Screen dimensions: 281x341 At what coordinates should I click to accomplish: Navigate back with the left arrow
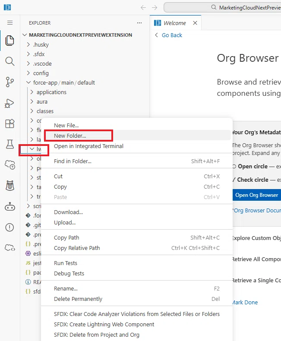[143, 8]
